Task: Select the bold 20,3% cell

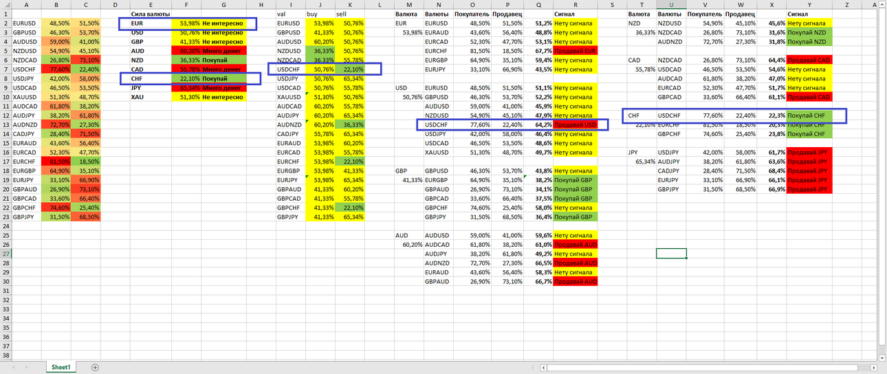Action: pos(771,124)
